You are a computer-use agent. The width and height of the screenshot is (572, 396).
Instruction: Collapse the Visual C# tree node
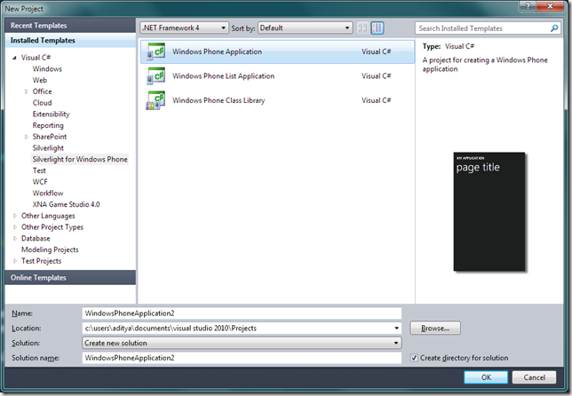coord(14,58)
